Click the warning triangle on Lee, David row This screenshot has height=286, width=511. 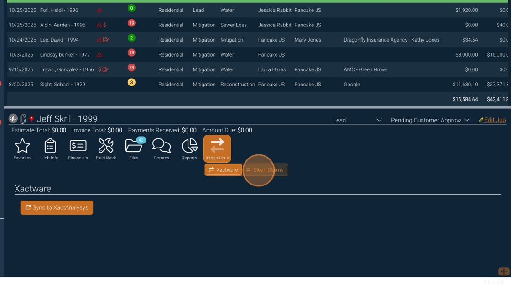coord(99,40)
